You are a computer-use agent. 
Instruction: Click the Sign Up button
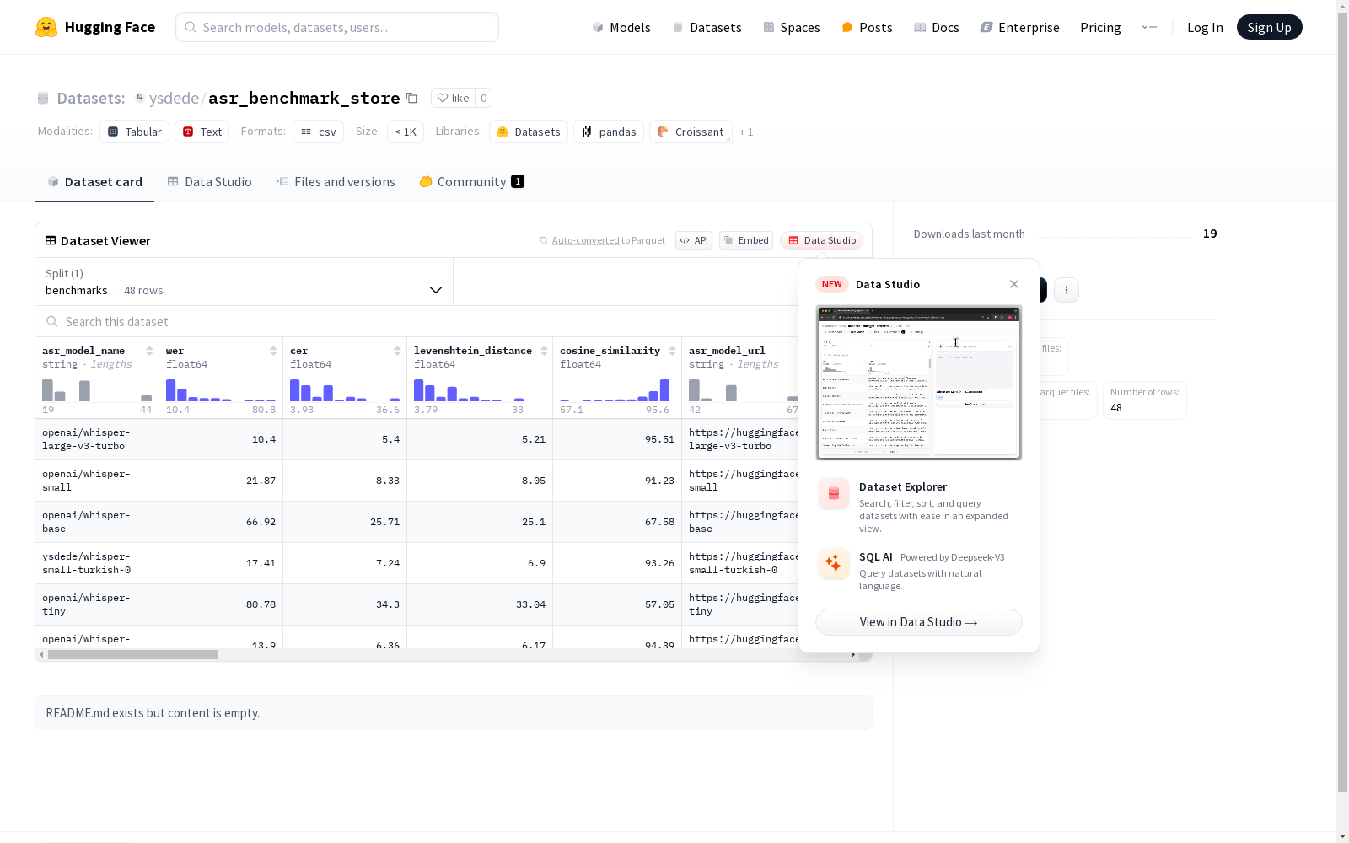pyautogui.click(x=1269, y=27)
